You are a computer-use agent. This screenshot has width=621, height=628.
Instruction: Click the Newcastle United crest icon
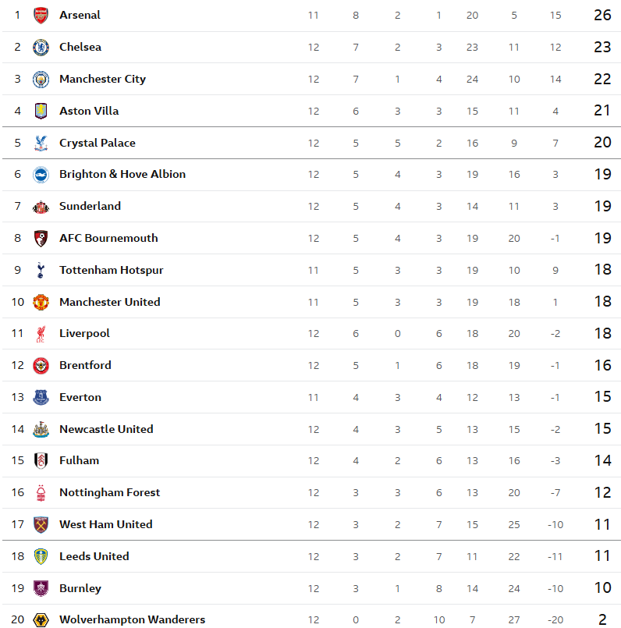tap(41, 429)
